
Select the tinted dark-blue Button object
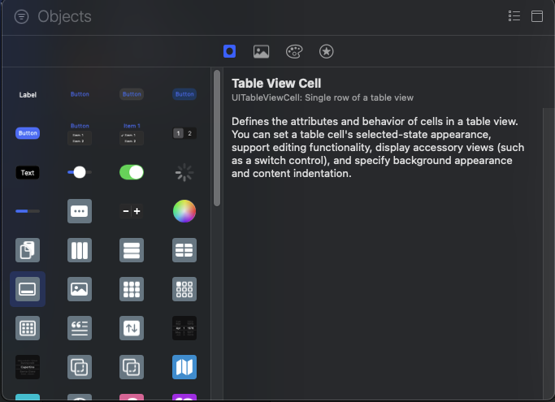(x=184, y=94)
